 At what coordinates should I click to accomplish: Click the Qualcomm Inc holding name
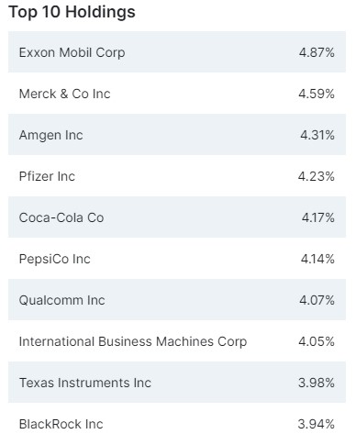(x=61, y=300)
